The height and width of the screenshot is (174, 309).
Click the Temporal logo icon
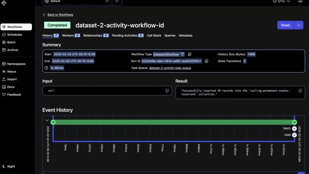pos(4,3)
